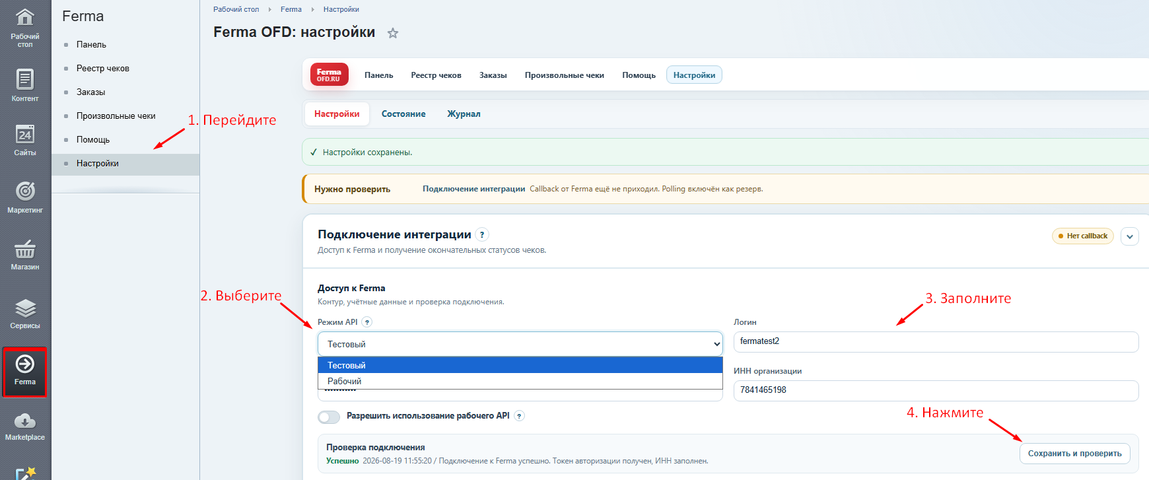Show help for Разрешить использование рабочего API
Image resolution: width=1149 pixels, height=480 pixels.
click(x=520, y=416)
